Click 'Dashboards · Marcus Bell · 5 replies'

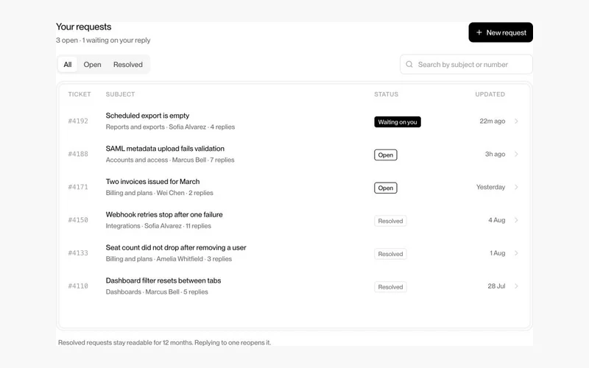click(157, 292)
